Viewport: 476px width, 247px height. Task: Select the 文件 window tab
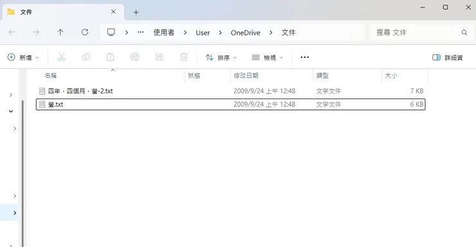pyautogui.click(x=63, y=12)
